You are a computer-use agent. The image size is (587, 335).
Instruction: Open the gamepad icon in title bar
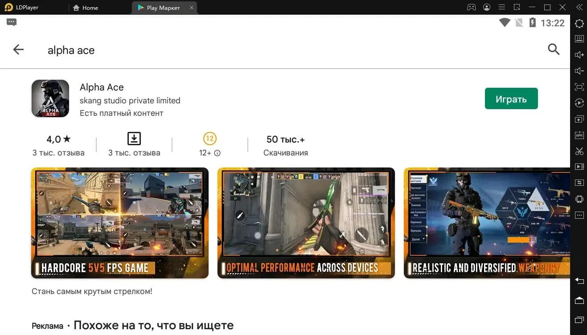tap(471, 8)
